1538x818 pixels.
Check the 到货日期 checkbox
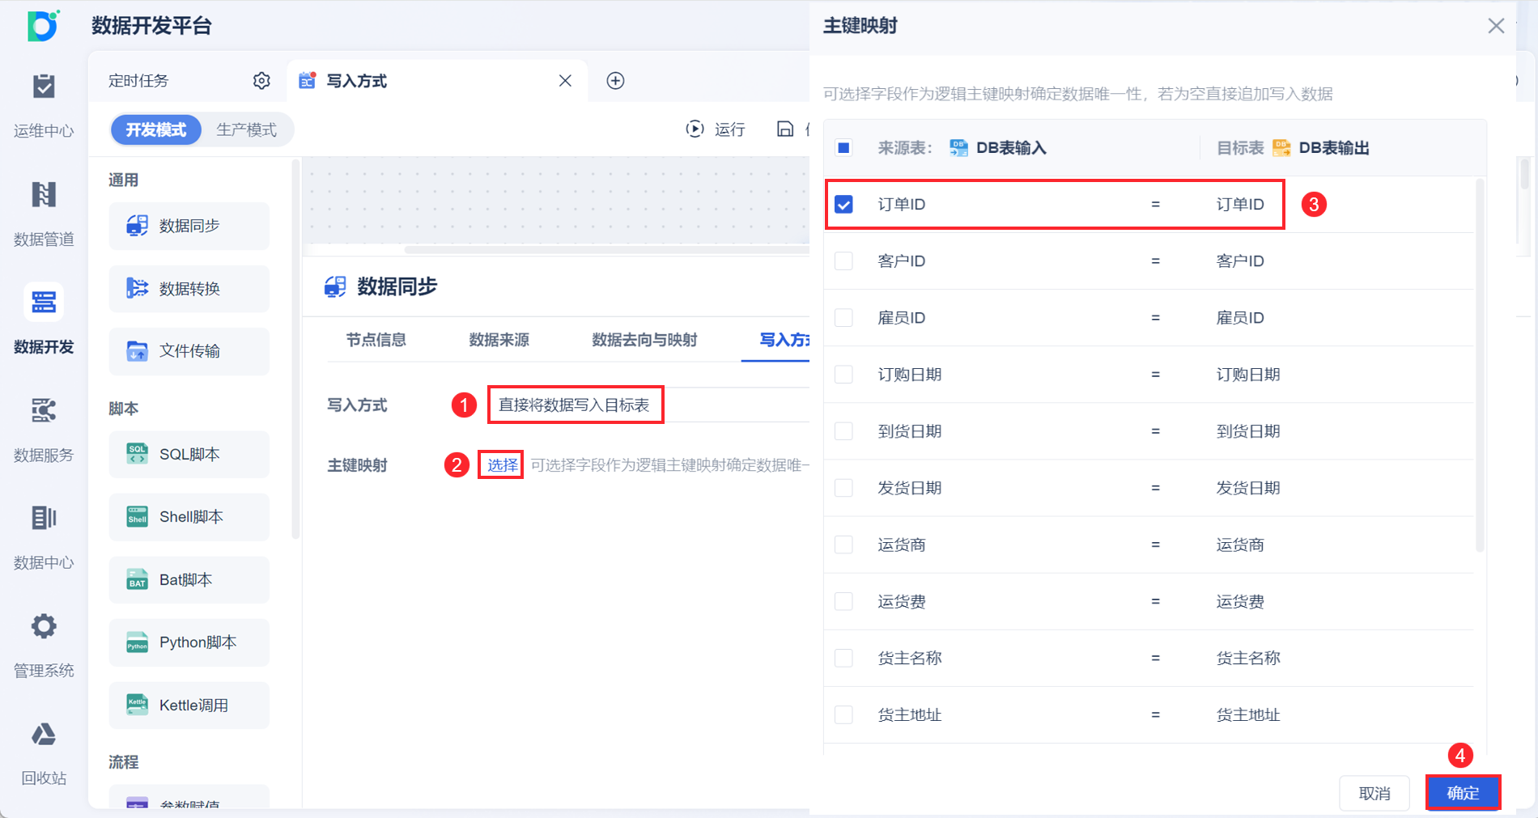[843, 430]
